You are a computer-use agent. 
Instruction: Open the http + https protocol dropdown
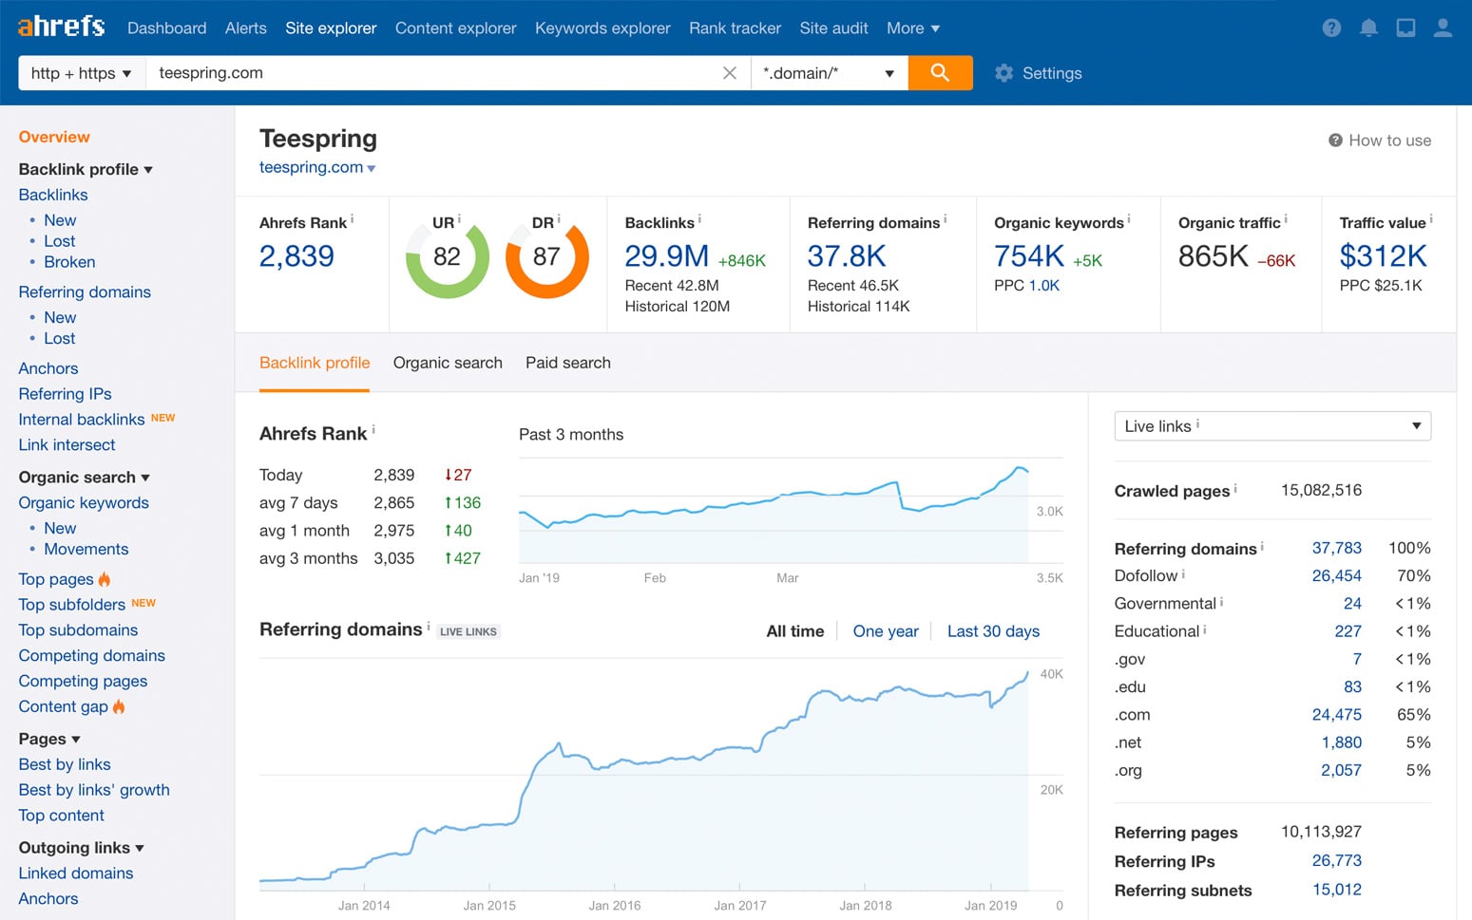tap(81, 72)
